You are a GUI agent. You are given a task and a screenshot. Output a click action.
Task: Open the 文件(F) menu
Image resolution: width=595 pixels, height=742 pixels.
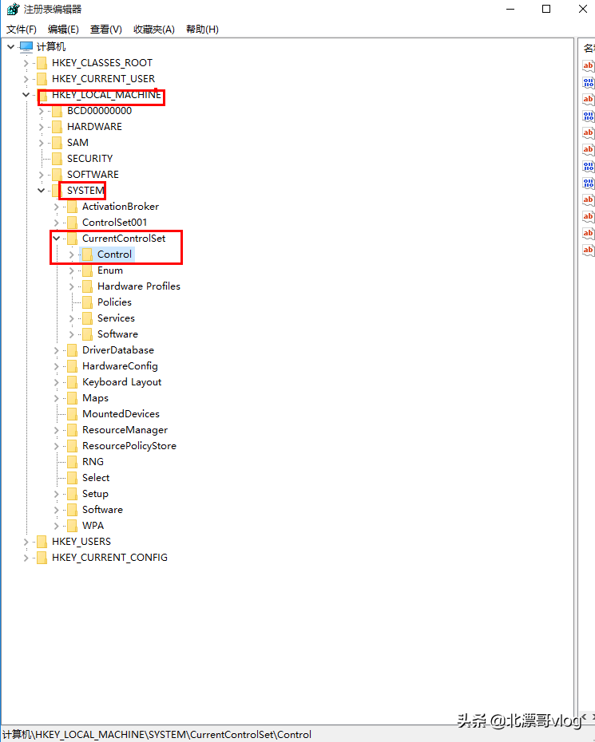22,30
